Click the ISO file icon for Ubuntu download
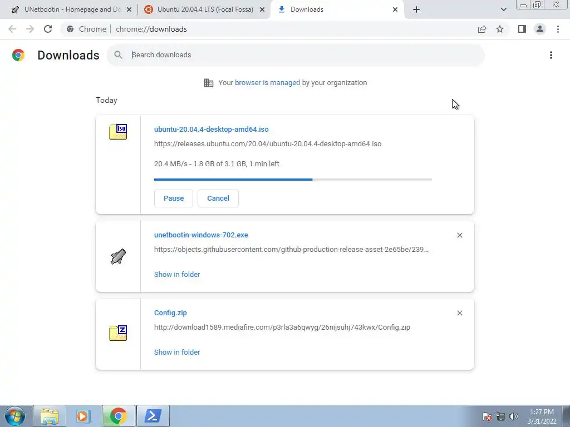 [118, 132]
